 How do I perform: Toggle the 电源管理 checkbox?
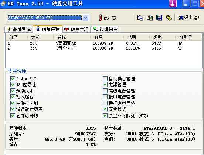click(105, 85)
